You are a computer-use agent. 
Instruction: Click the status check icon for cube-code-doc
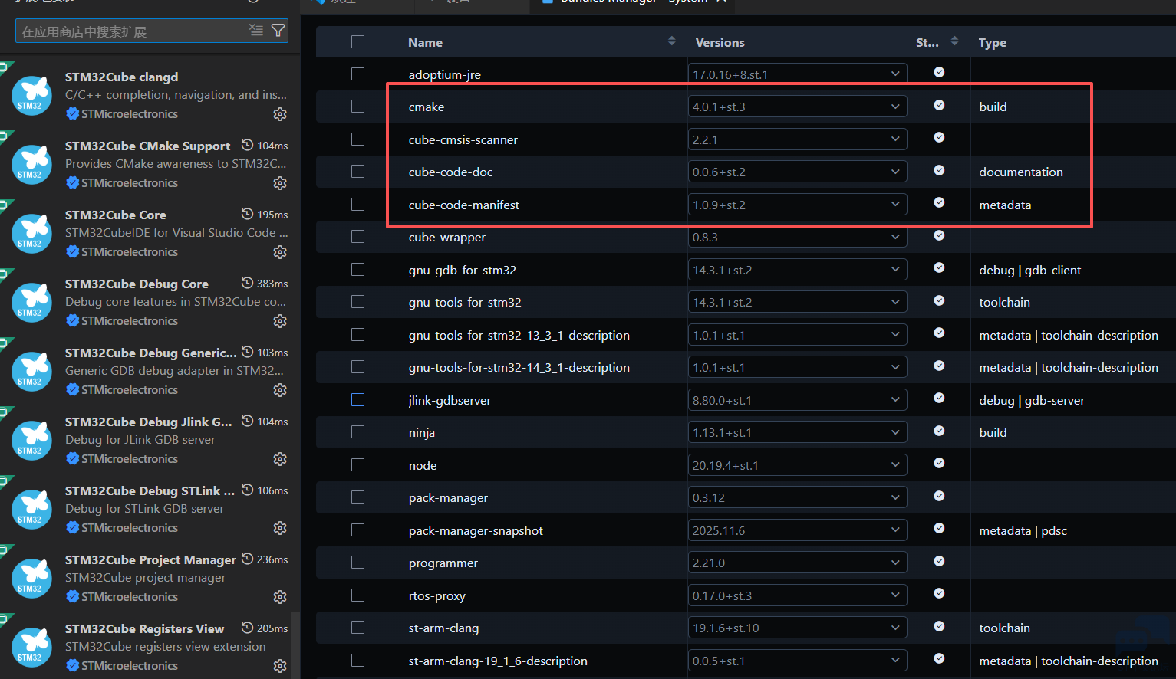tap(939, 170)
